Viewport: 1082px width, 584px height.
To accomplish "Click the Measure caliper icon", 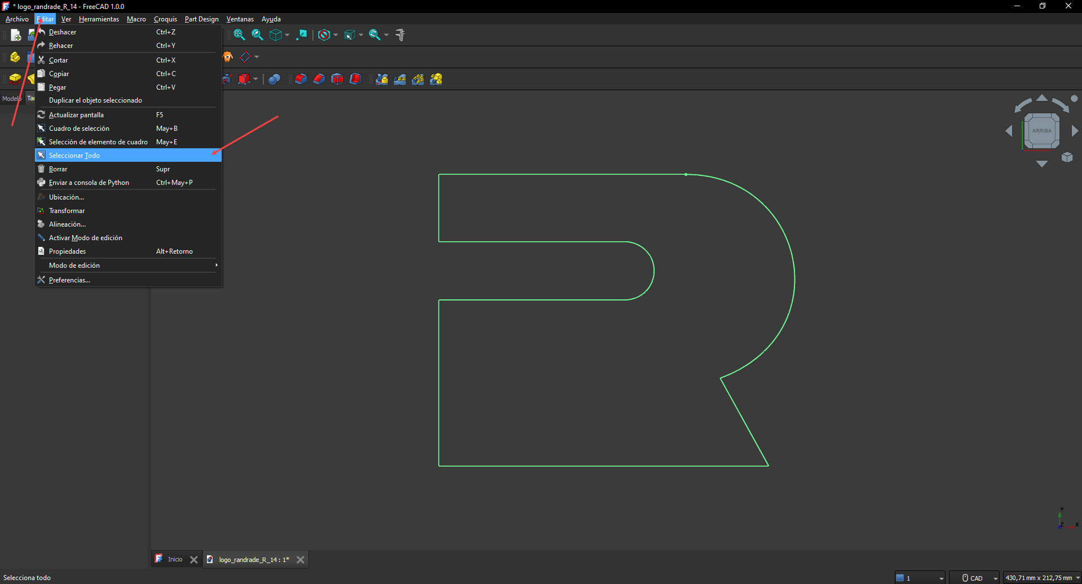I will point(400,35).
